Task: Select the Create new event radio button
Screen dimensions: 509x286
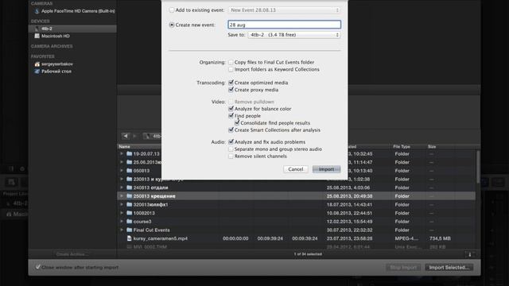Action: pos(172,25)
